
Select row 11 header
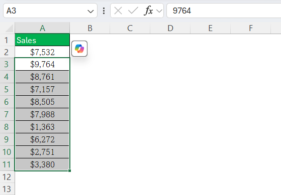pyautogui.click(x=7, y=164)
